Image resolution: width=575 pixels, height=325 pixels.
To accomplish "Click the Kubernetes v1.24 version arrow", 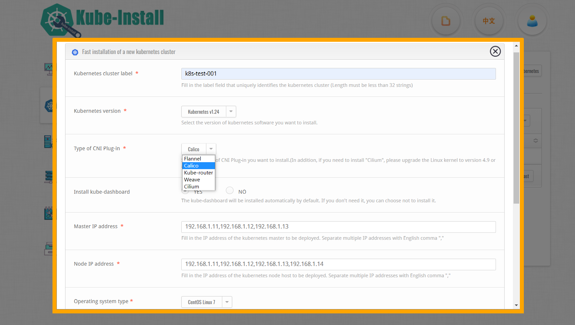I will [x=231, y=112].
